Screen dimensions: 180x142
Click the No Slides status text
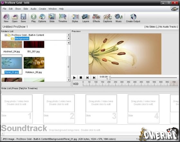click(x=151, y=27)
